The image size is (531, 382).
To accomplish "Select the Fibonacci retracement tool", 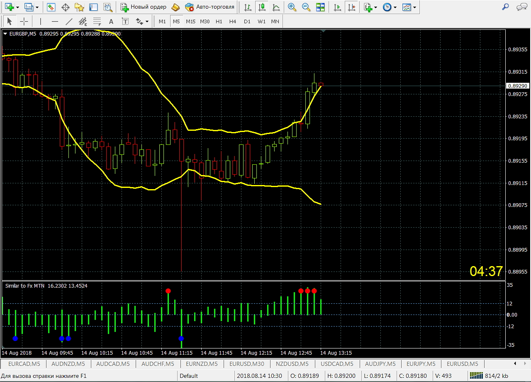I will tap(97, 21).
